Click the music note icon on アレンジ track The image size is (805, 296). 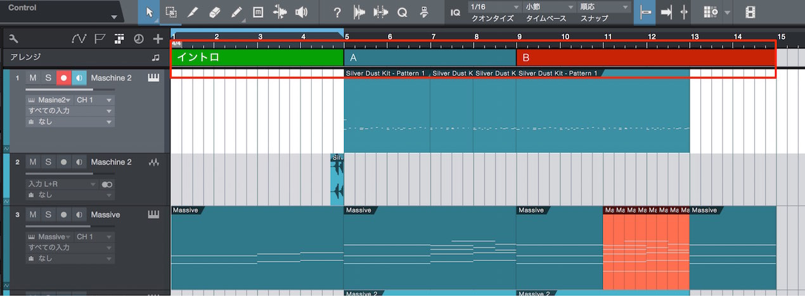tap(156, 57)
